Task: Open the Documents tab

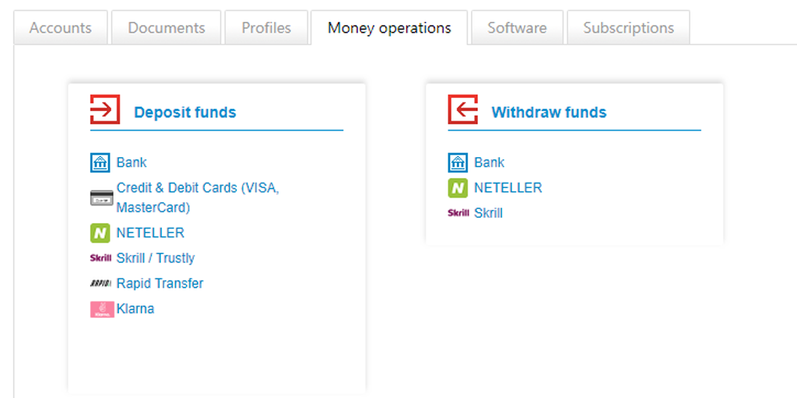Action: point(167,27)
